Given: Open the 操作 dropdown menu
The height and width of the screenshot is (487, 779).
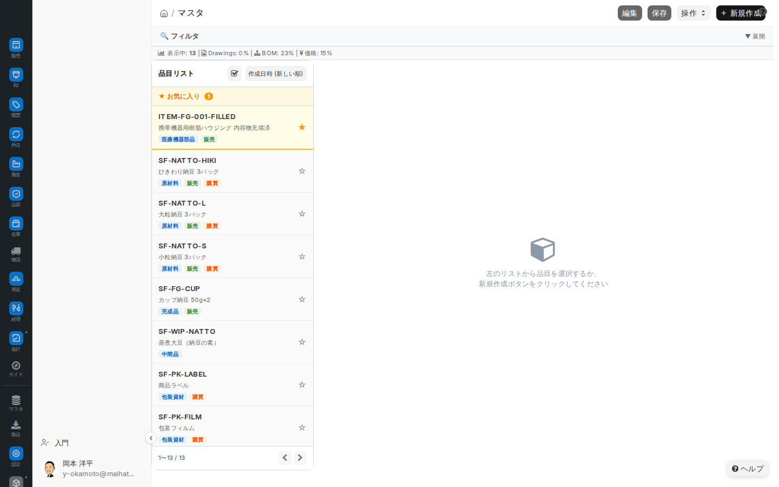Looking at the screenshot, I should tap(694, 13).
